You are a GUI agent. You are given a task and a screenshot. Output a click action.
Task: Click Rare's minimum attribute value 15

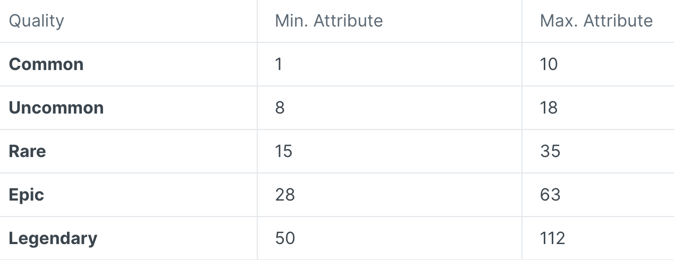click(284, 152)
